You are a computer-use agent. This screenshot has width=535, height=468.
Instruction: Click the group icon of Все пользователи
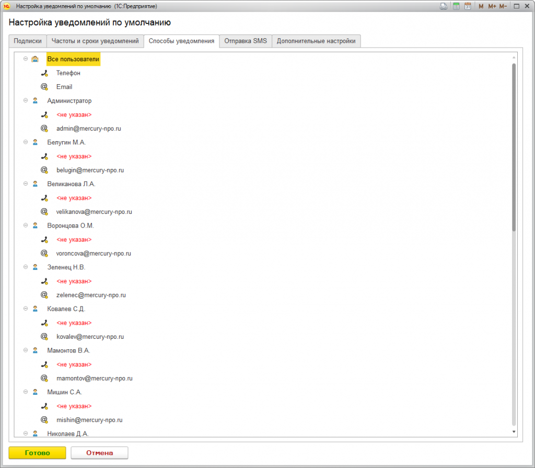(35, 59)
